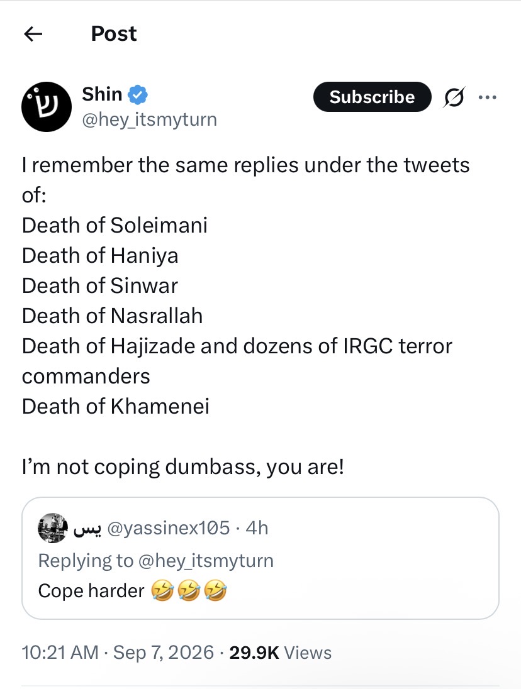The height and width of the screenshot is (689, 521).
Task: View the 29.9K Views count
Action: [281, 653]
